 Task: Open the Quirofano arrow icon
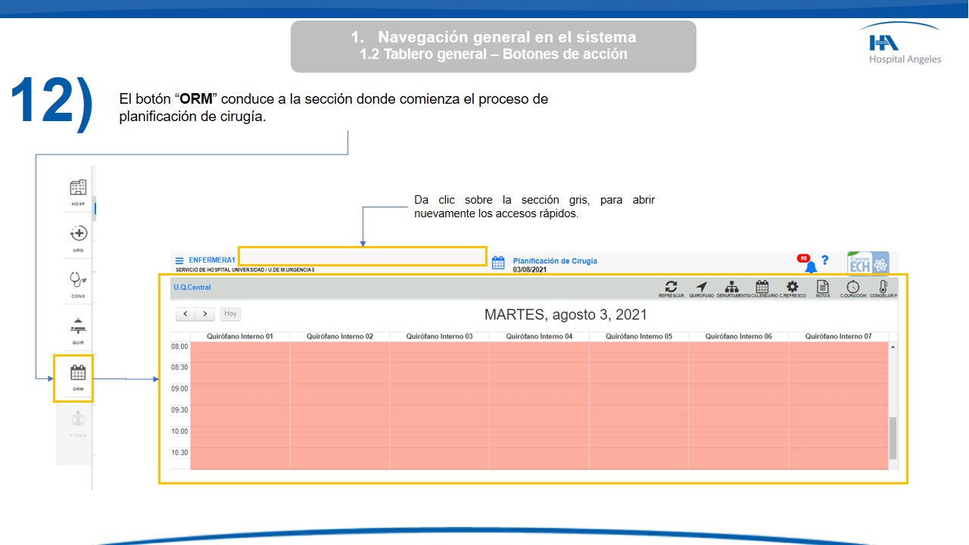click(702, 287)
